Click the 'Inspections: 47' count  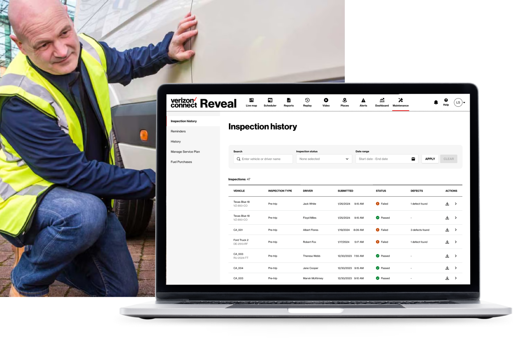point(239,179)
